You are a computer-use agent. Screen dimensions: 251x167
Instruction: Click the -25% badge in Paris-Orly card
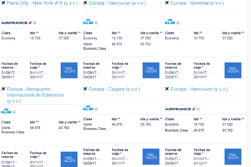[x=69, y=70]
